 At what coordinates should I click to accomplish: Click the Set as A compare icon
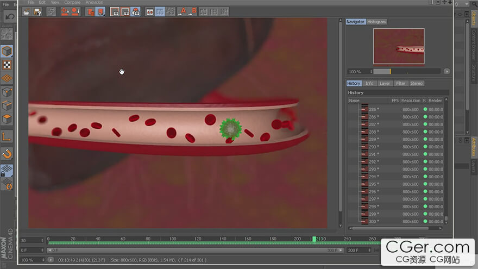[x=181, y=11]
